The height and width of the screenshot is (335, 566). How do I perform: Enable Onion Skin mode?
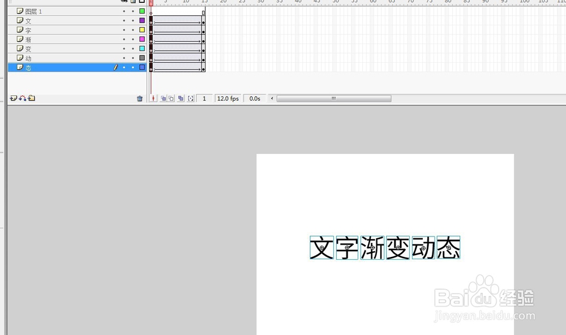coord(164,98)
